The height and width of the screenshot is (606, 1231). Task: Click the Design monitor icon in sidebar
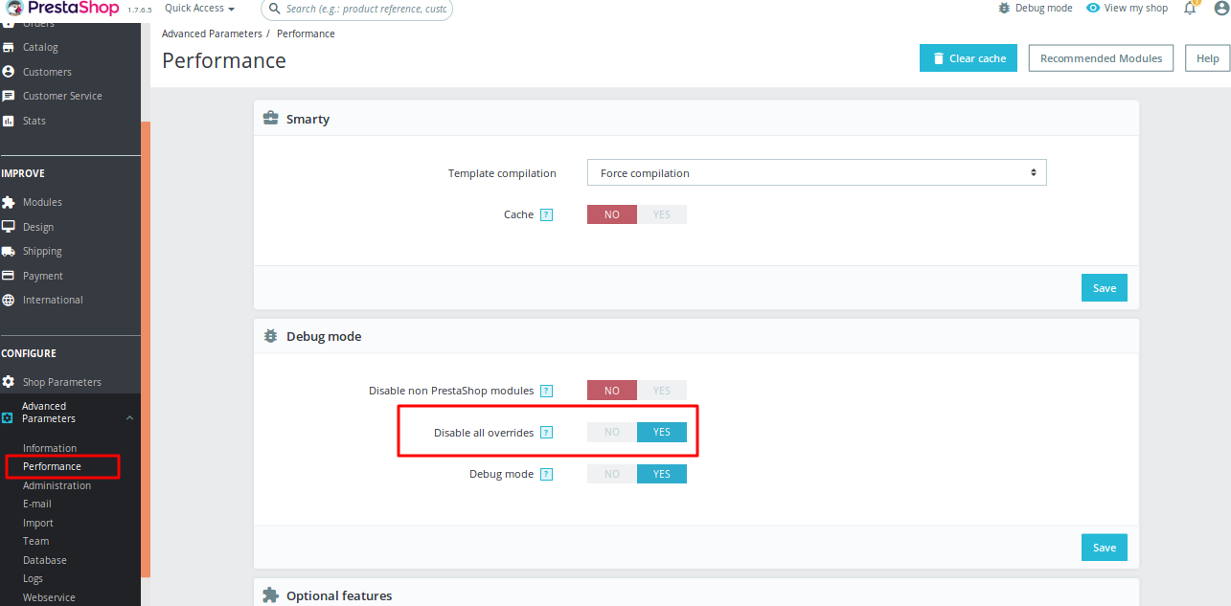[9, 227]
